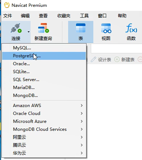Screen dimensions: 142x160
Task: Choose PostgreSQL... connection type
Action: tap(44, 56)
